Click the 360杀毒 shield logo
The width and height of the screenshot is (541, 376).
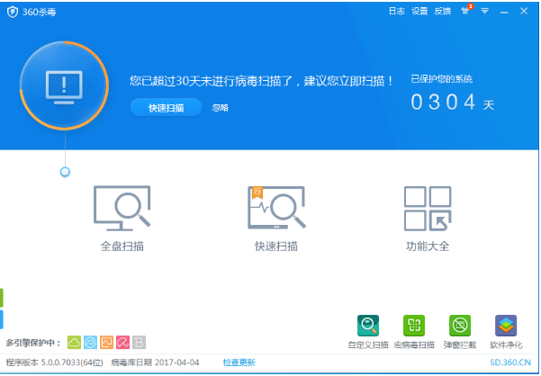(13, 12)
